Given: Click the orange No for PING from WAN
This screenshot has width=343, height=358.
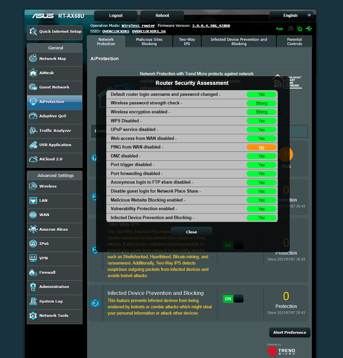Looking at the screenshot, I should coord(262,148).
